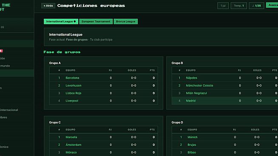Open the Marsella team link in Grupo C

(x=71, y=137)
